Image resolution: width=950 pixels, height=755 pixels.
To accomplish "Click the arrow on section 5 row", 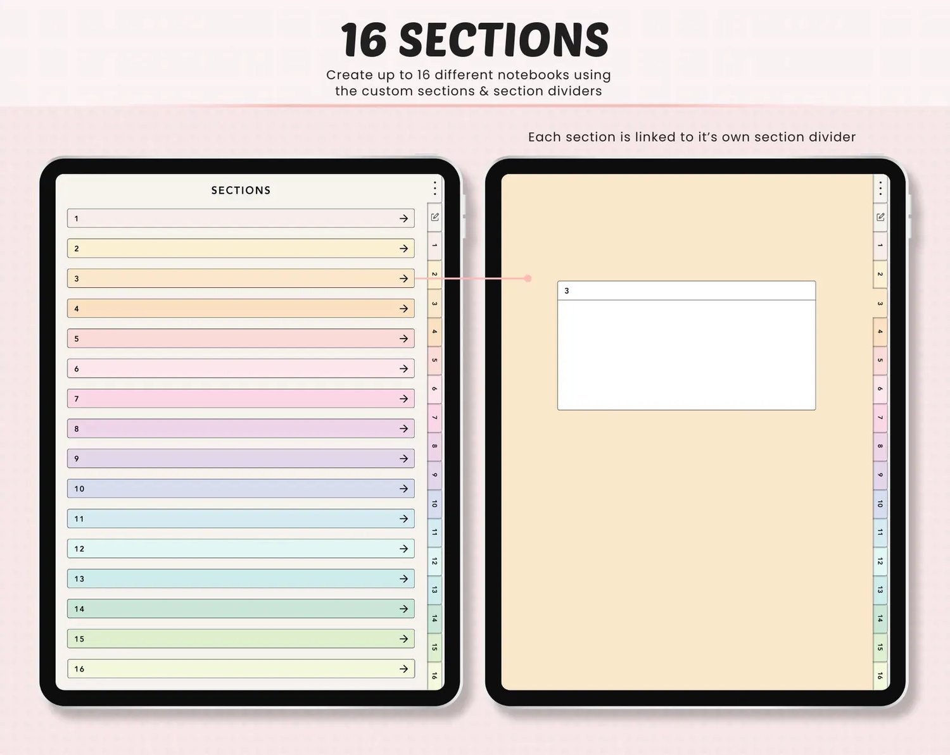I will 403,339.
